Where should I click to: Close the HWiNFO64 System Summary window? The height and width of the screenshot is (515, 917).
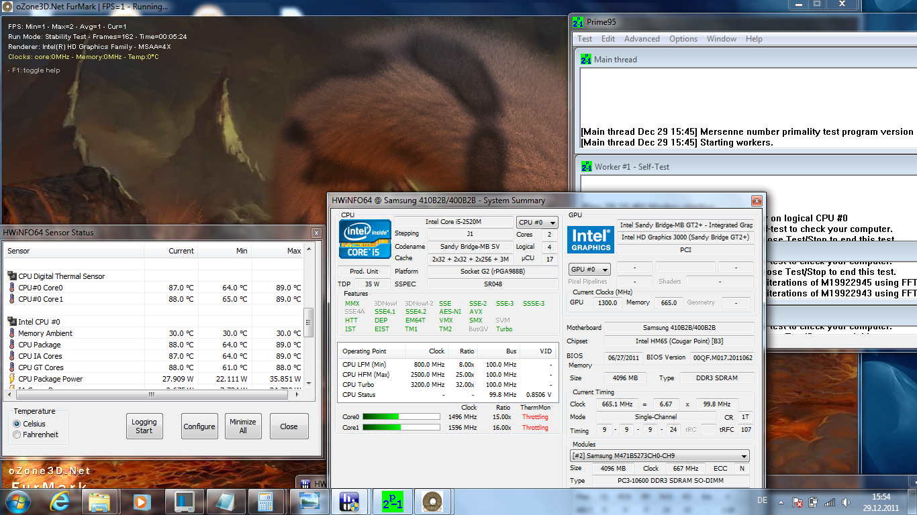tap(757, 201)
